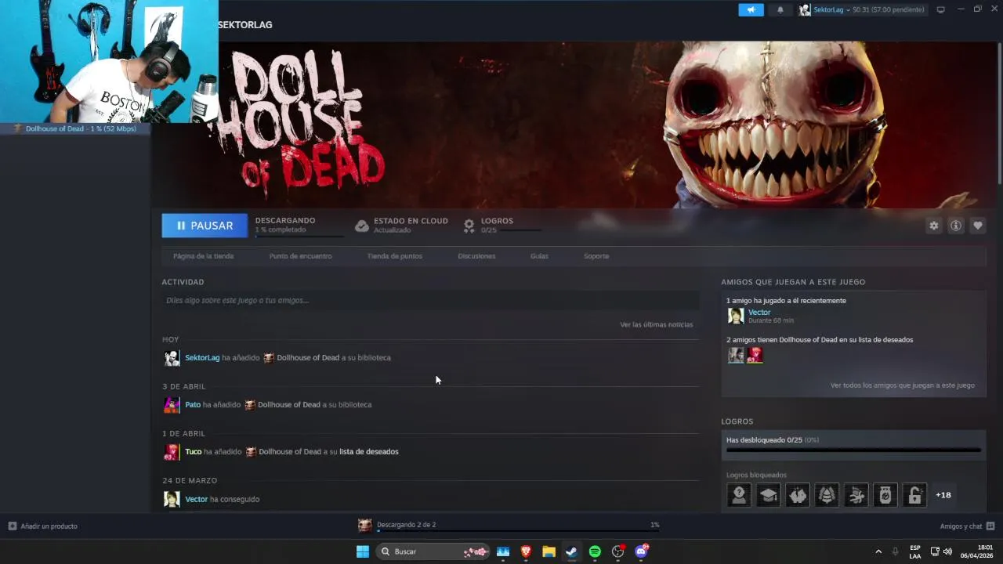Open download manager Descargando 2 de 2
Image resolution: width=1003 pixels, height=564 pixels.
406,525
